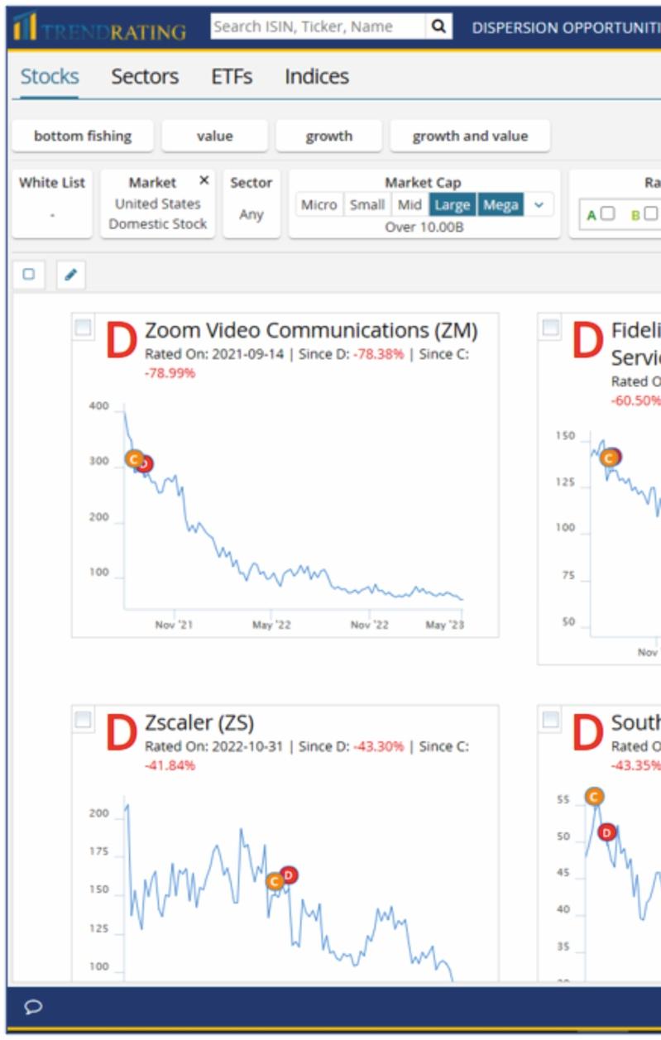The image size is (661, 1040).
Task: Enable the rating B checkbox
Action: 651,213
